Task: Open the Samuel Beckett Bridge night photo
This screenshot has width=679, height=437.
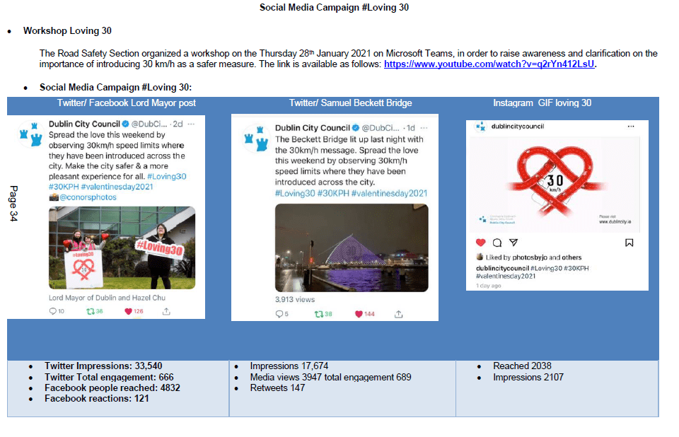Action: coord(351,247)
